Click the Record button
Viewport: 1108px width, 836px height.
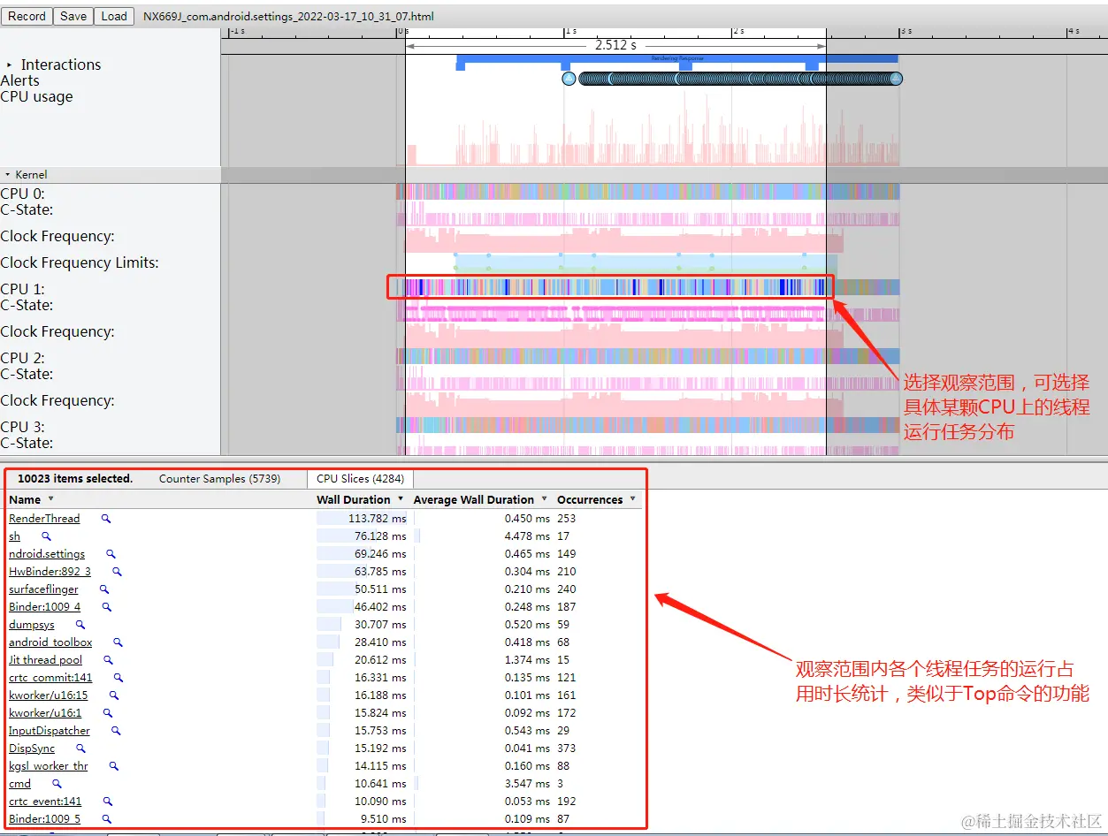coord(27,16)
